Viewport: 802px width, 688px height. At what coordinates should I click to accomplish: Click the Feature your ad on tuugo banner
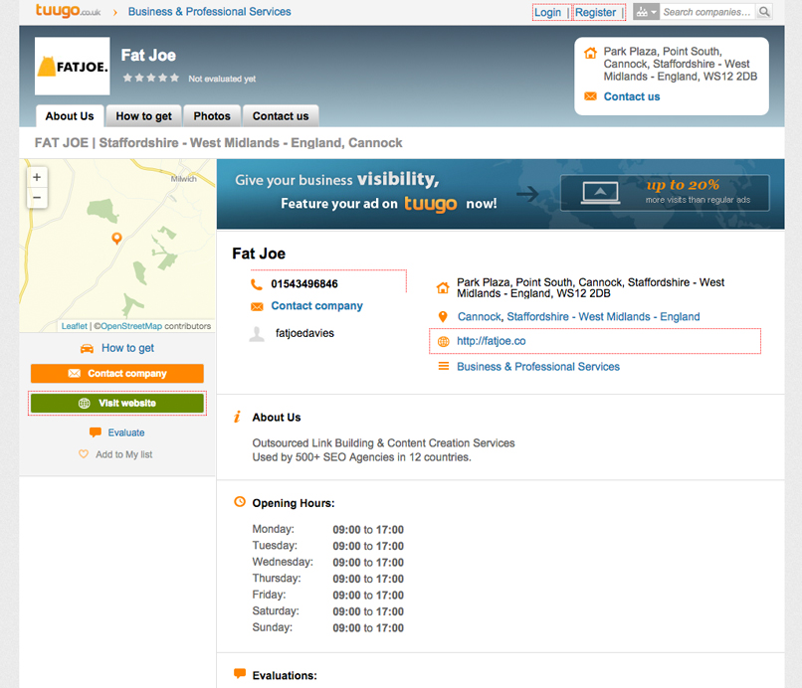[501, 194]
